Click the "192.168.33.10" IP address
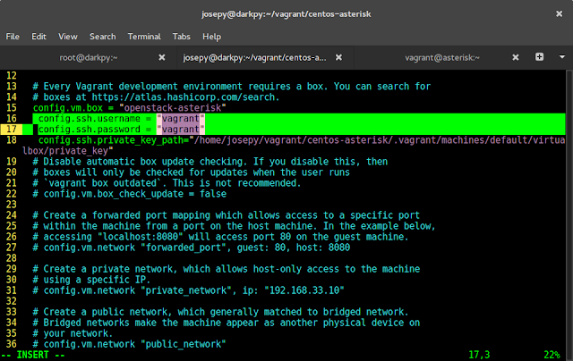The image size is (573, 361). (304, 290)
